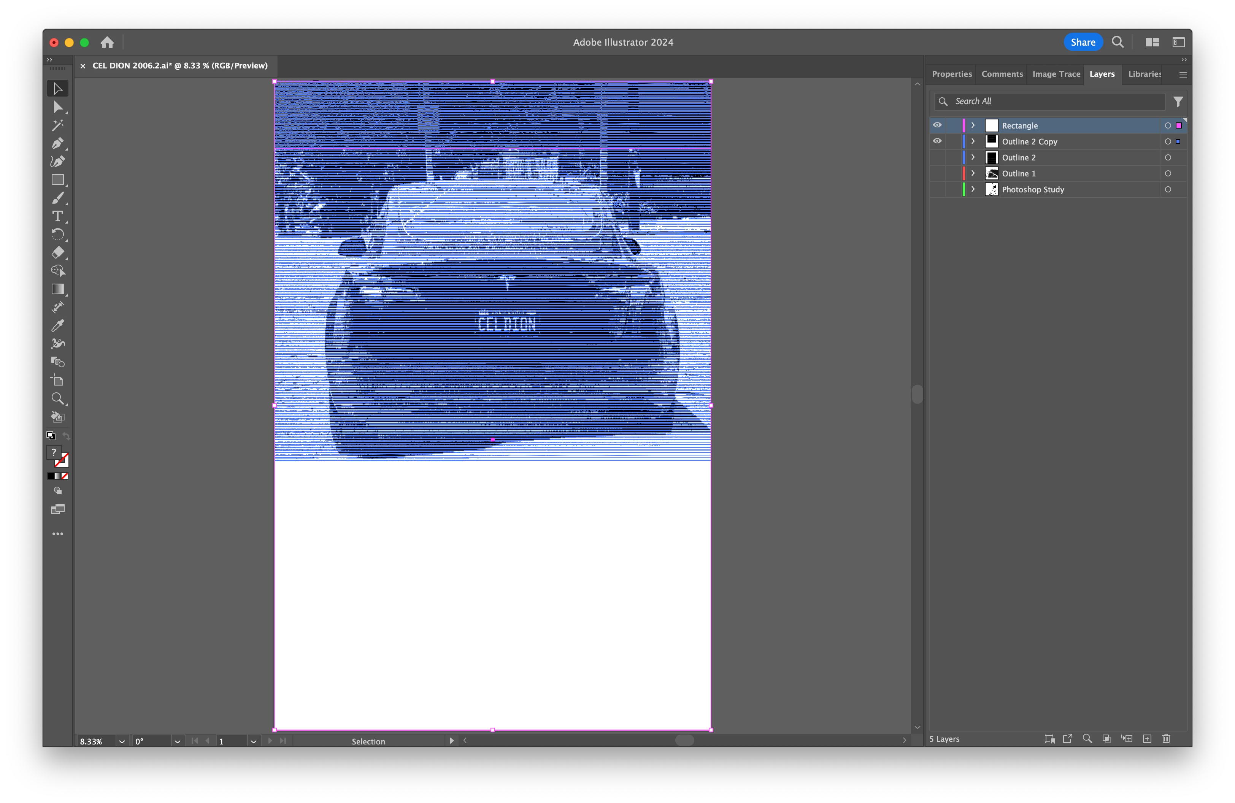Open the zoom level dropdown

[x=122, y=741]
